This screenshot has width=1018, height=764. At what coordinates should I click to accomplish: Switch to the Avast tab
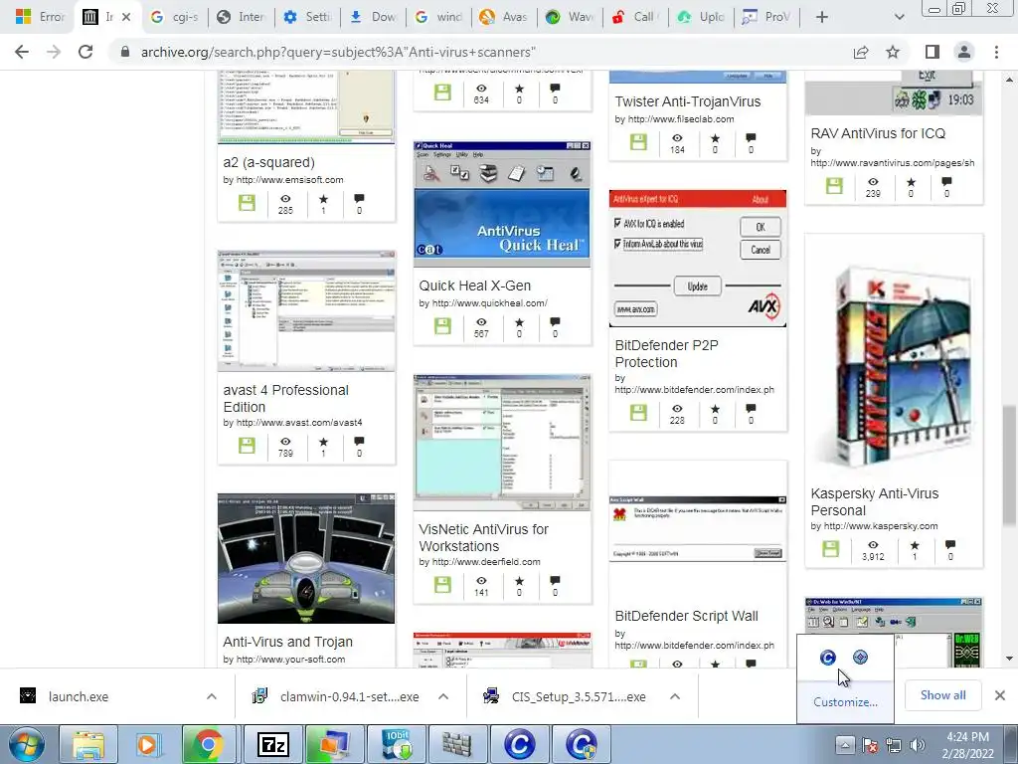click(504, 17)
